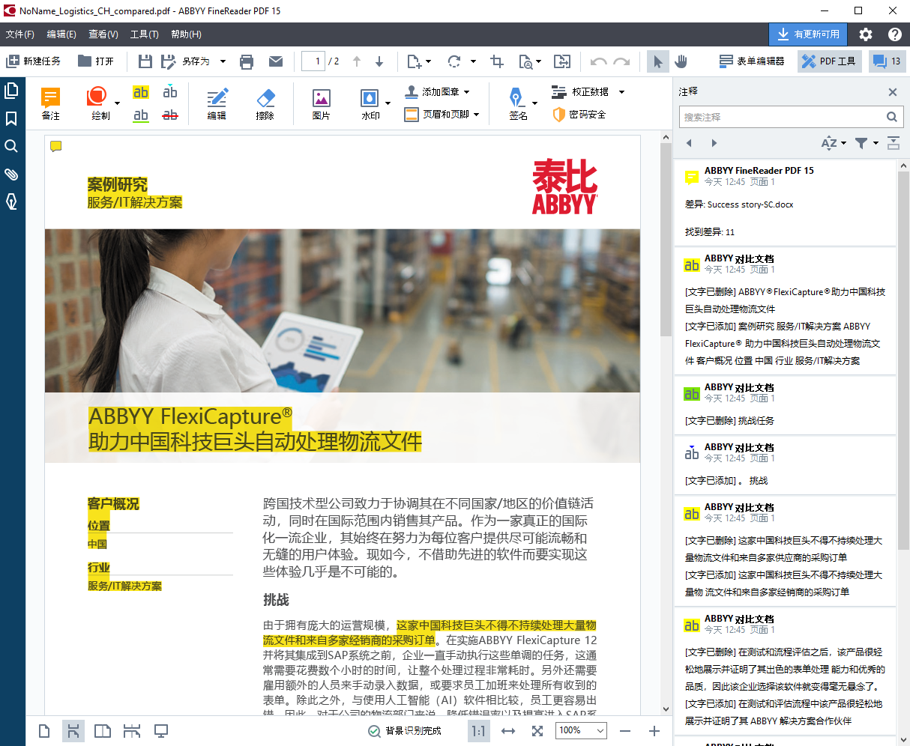Activate the 擦除 eraser tool

tap(265, 103)
